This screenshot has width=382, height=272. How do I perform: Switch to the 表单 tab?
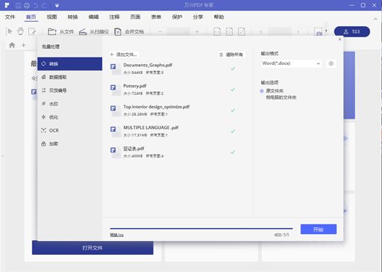pyautogui.click(x=156, y=17)
